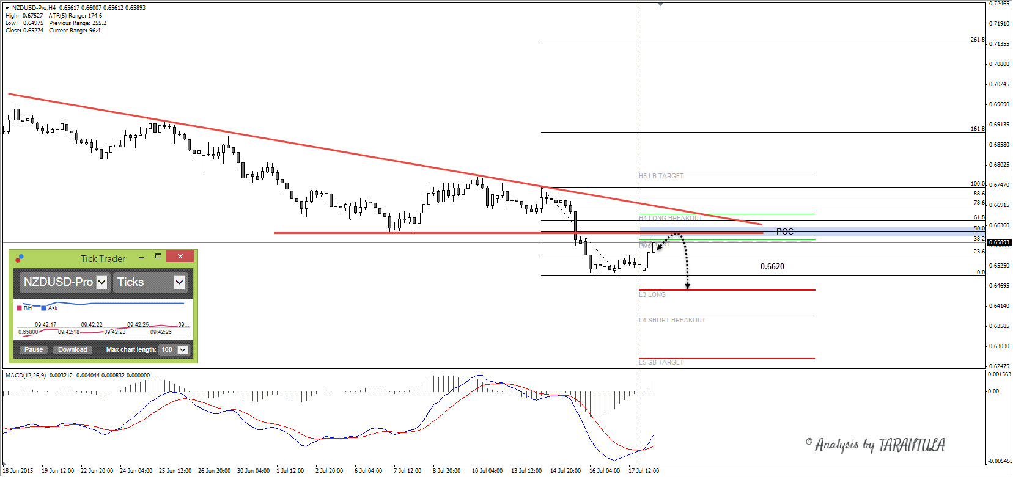The height and width of the screenshot is (477, 1013).
Task: Click the 23.6 Fibonacci level label
Action: tap(979, 252)
